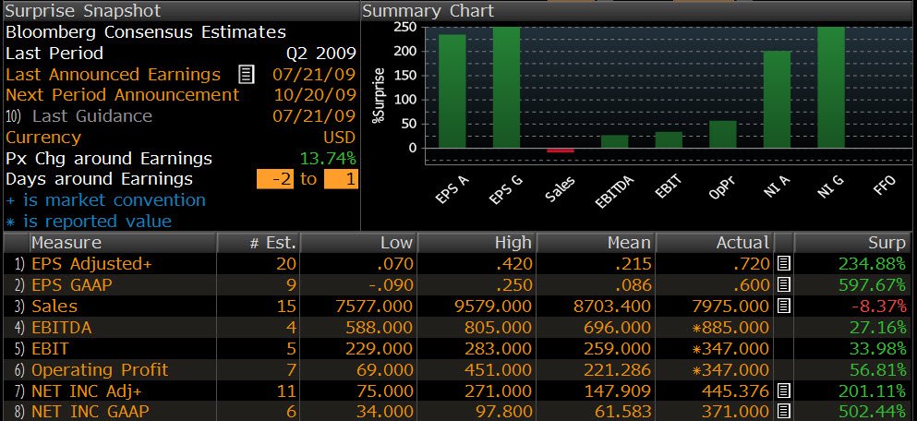Screen dimensions: 917x421
Task: Select the 33.98% EBIT surprise value
Action: 877,348
